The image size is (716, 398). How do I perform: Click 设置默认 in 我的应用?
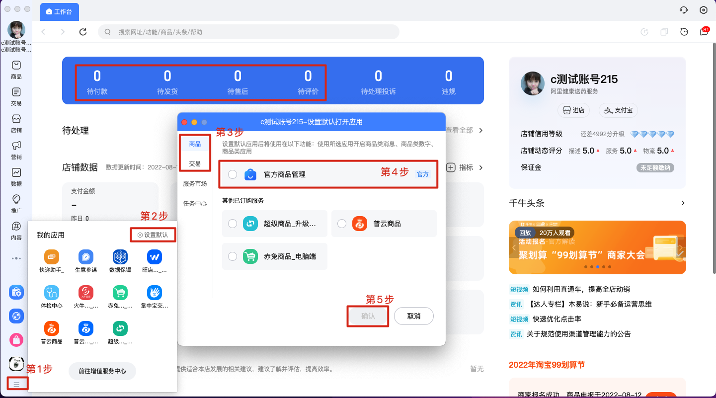tap(153, 235)
